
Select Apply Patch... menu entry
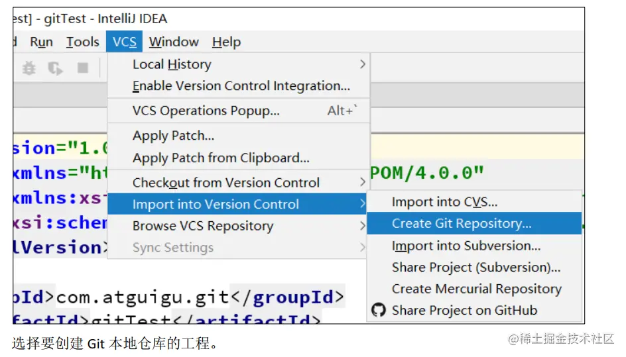point(238,136)
